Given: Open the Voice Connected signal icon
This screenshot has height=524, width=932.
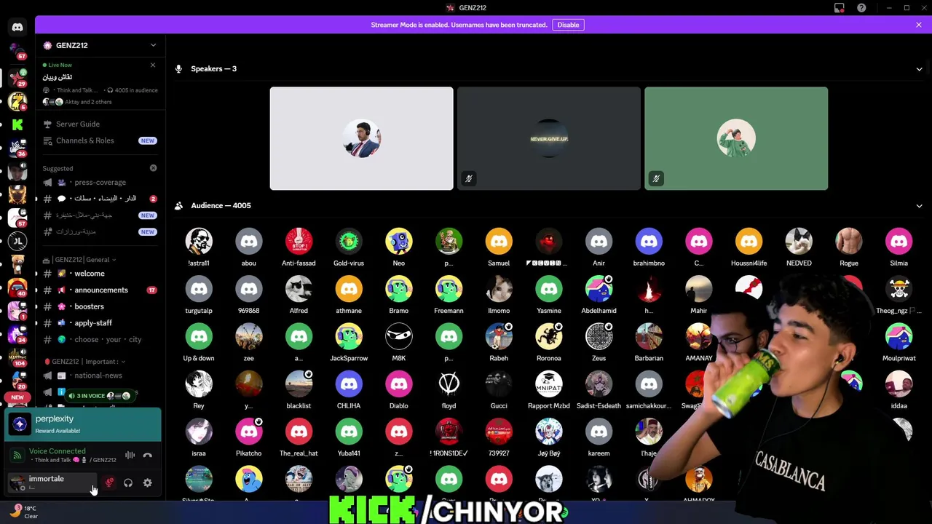Looking at the screenshot, I should tap(17, 456).
